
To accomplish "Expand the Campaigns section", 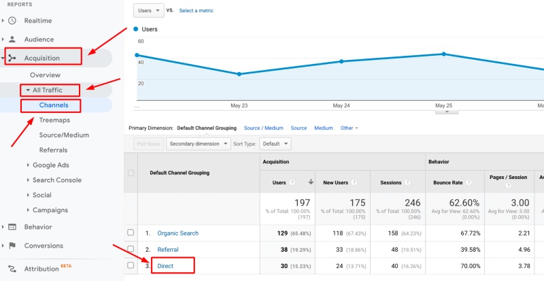I will click(x=28, y=210).
